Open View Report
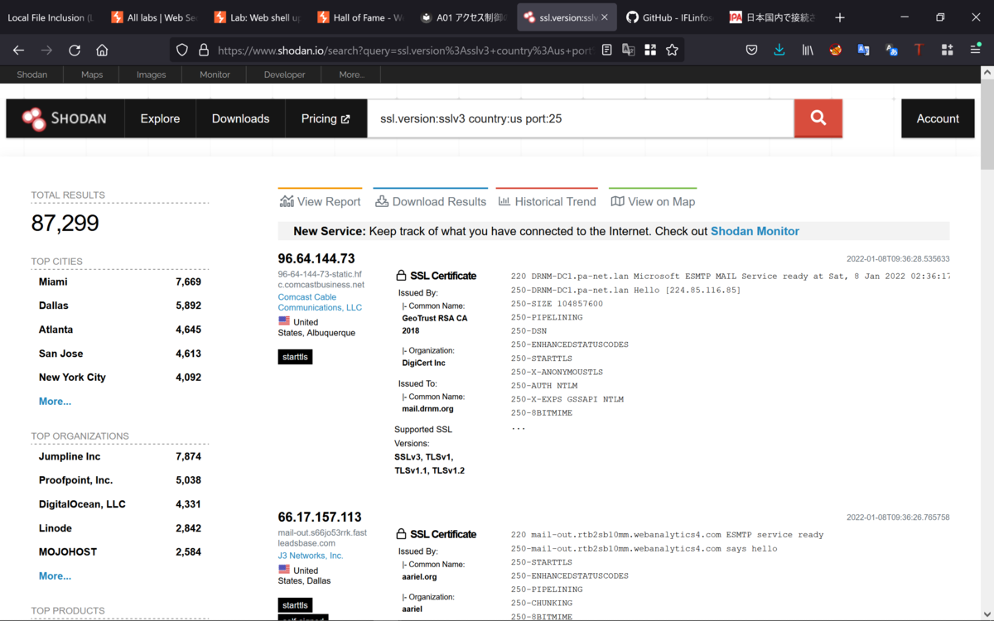This screenshot has width=994, height=621. click(x=320, y=201)
